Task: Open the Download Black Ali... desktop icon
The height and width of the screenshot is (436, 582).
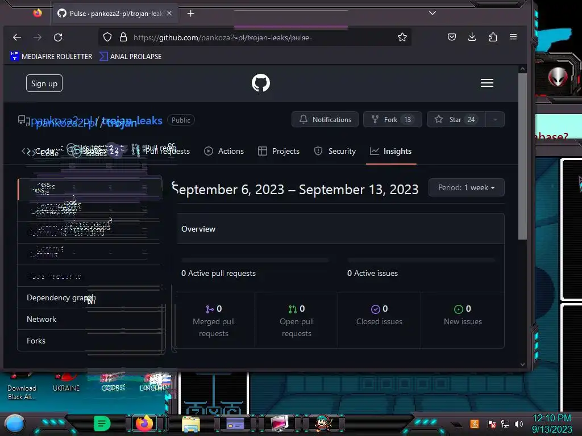Action: pos(22,387)
